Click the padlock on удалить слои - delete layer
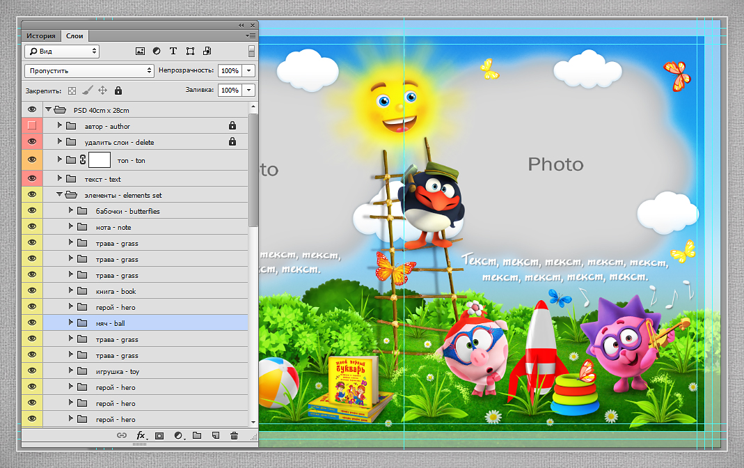744x468 pixels. tap(232, 141)
